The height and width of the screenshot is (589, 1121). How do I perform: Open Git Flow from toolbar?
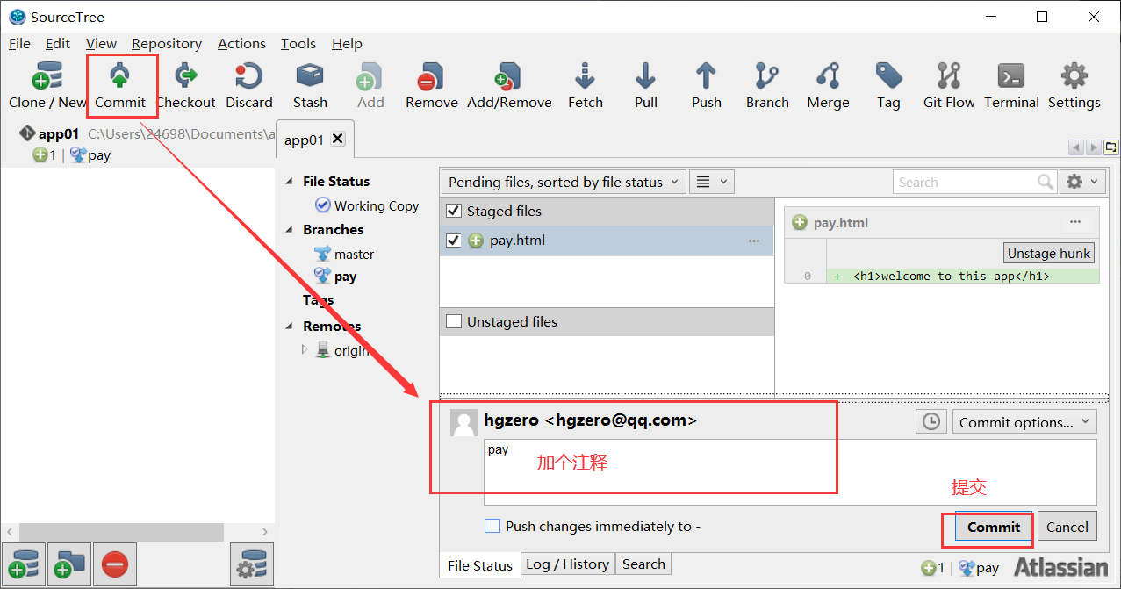pyautogui.click(x=949, y=85)
